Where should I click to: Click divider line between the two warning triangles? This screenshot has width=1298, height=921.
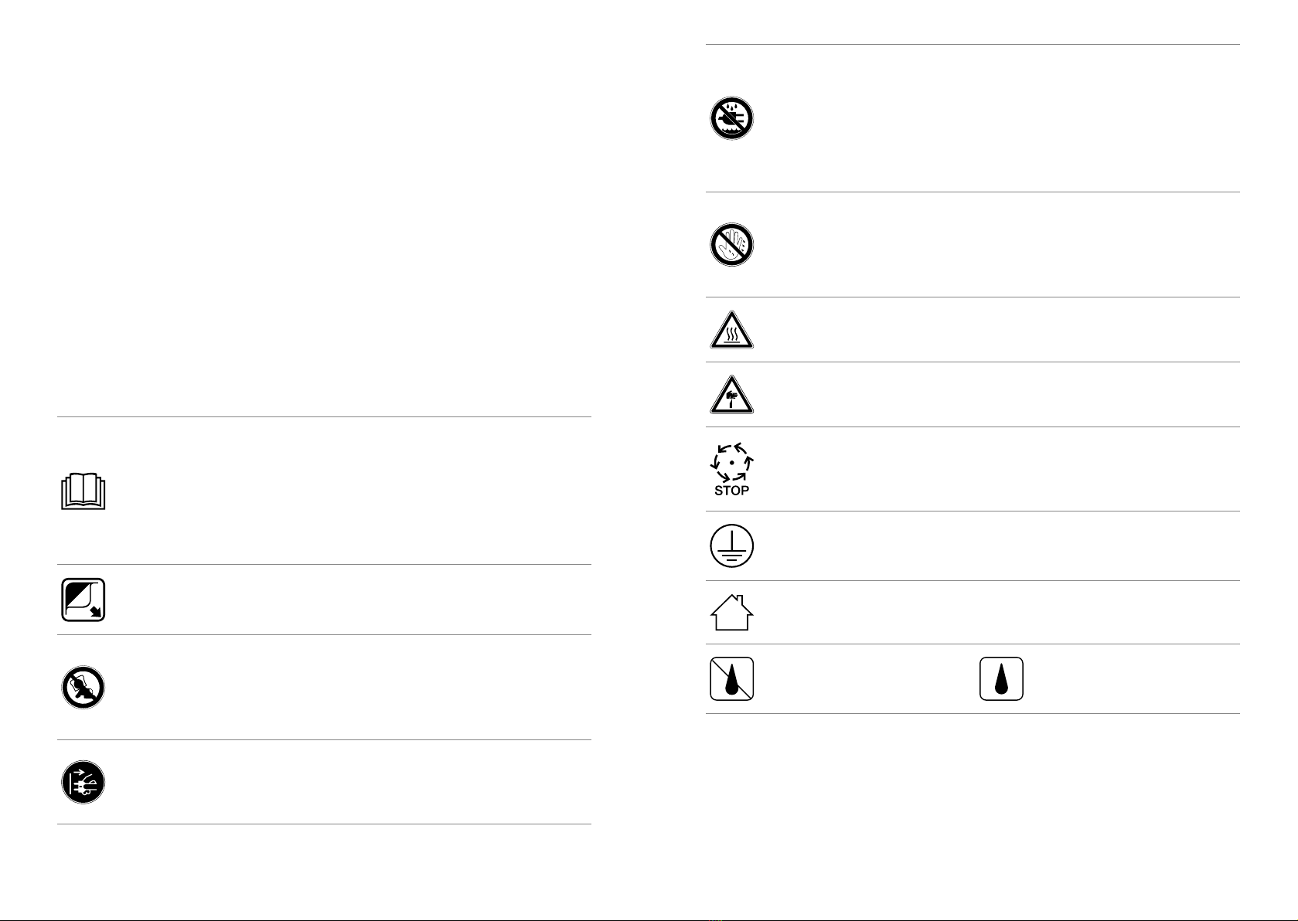tap(973, 362)
